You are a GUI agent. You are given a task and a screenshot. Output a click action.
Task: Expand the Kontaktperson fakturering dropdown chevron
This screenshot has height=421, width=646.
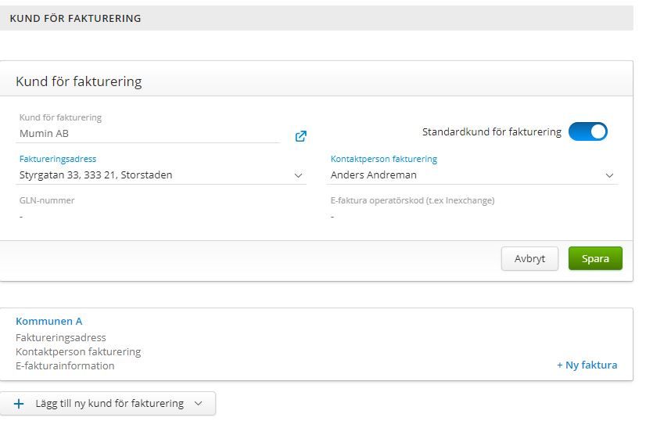[610, 175]
